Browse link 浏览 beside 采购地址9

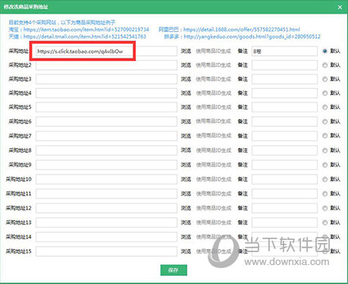point(186,165)
